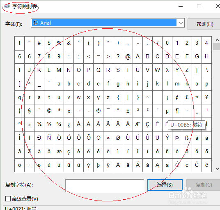This screenshot has width=220, height=210.
Task: Select the ¿ inverted question mark
Action: coord(69,125)
